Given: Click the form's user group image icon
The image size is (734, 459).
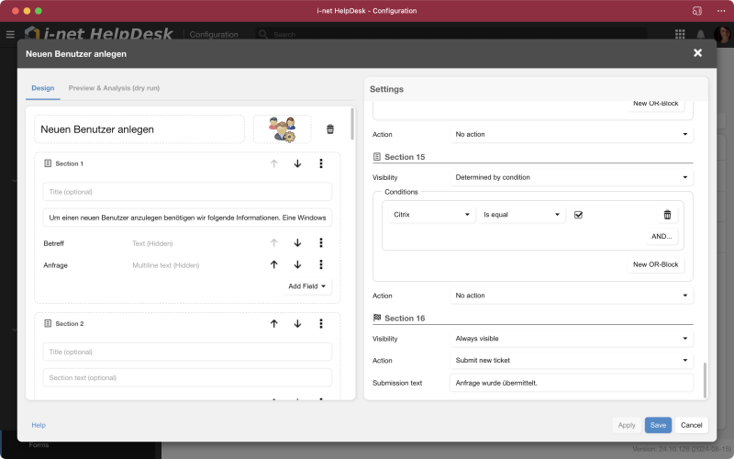Looking at the screenshot, I should (282, 129).
